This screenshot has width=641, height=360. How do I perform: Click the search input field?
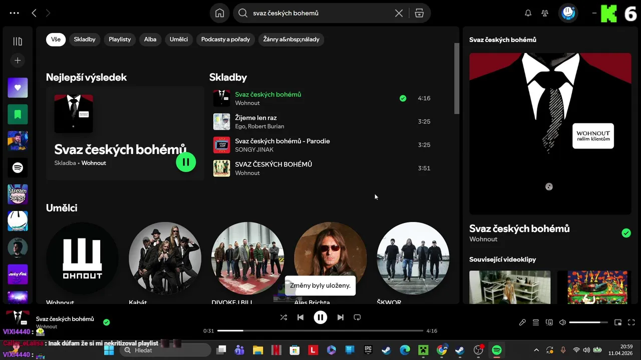coord(320,13)
